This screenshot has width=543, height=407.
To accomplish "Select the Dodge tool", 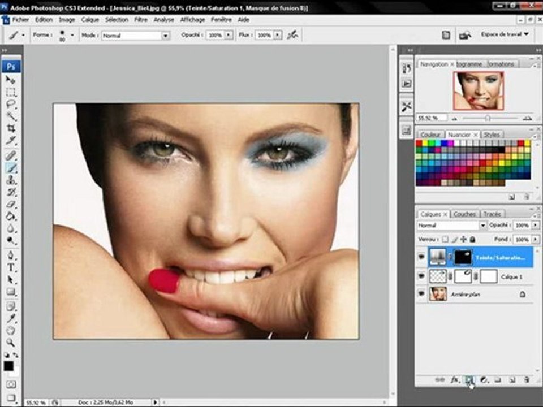I will pyautogui.click(x=11, y=241).
